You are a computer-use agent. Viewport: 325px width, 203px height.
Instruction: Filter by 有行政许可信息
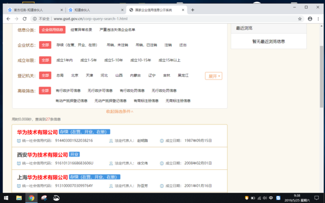click(x=68, y=91)
